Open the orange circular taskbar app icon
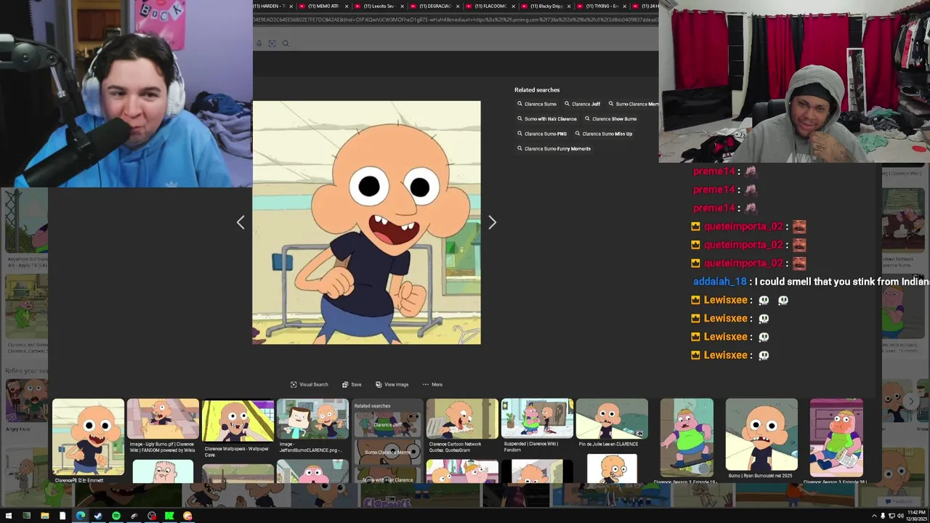Screen dimensions: 930x523 point(187,516)
